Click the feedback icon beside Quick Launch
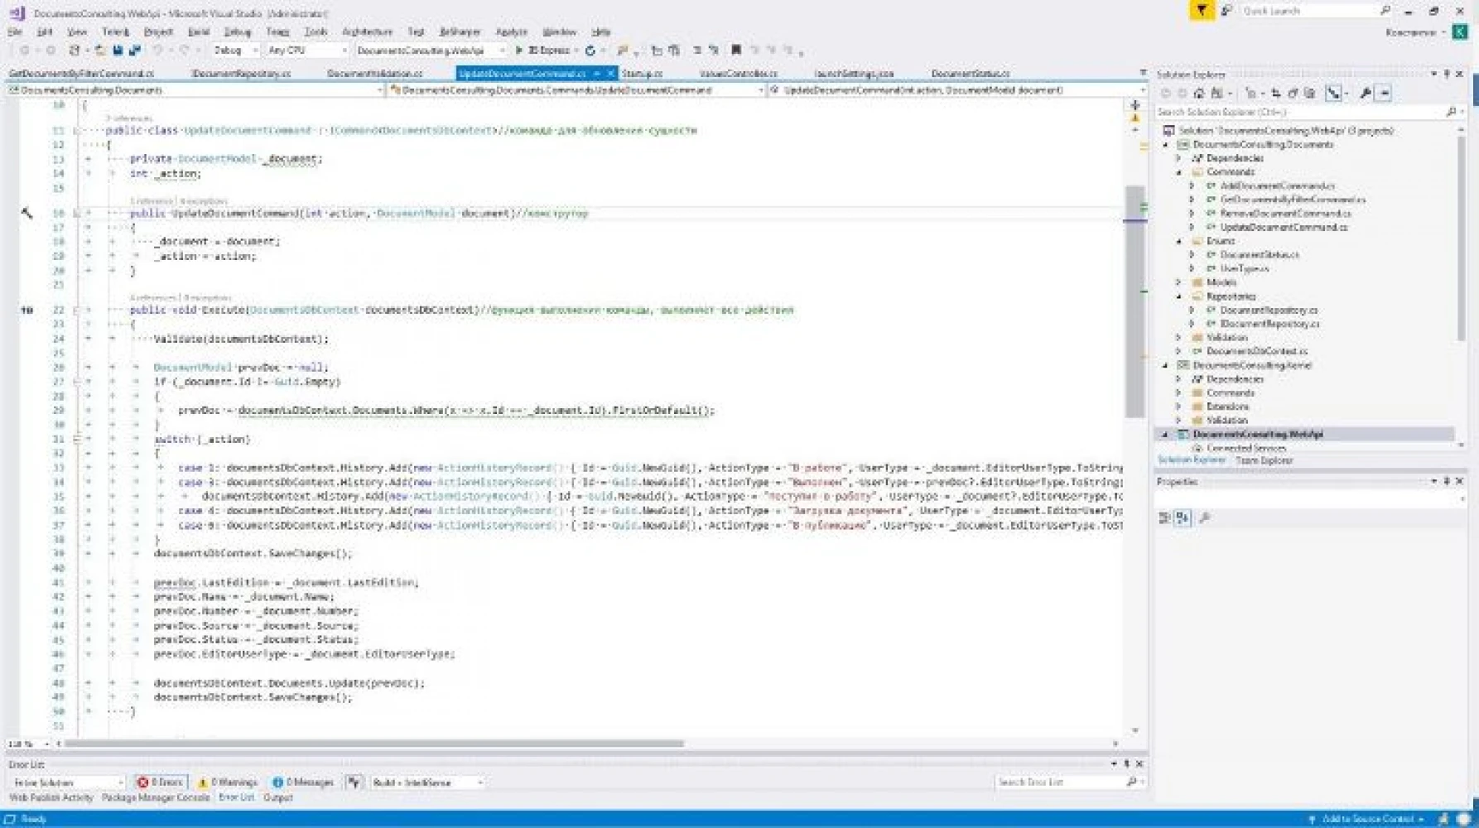The image size is (1479, 828). click(1226, 11)
